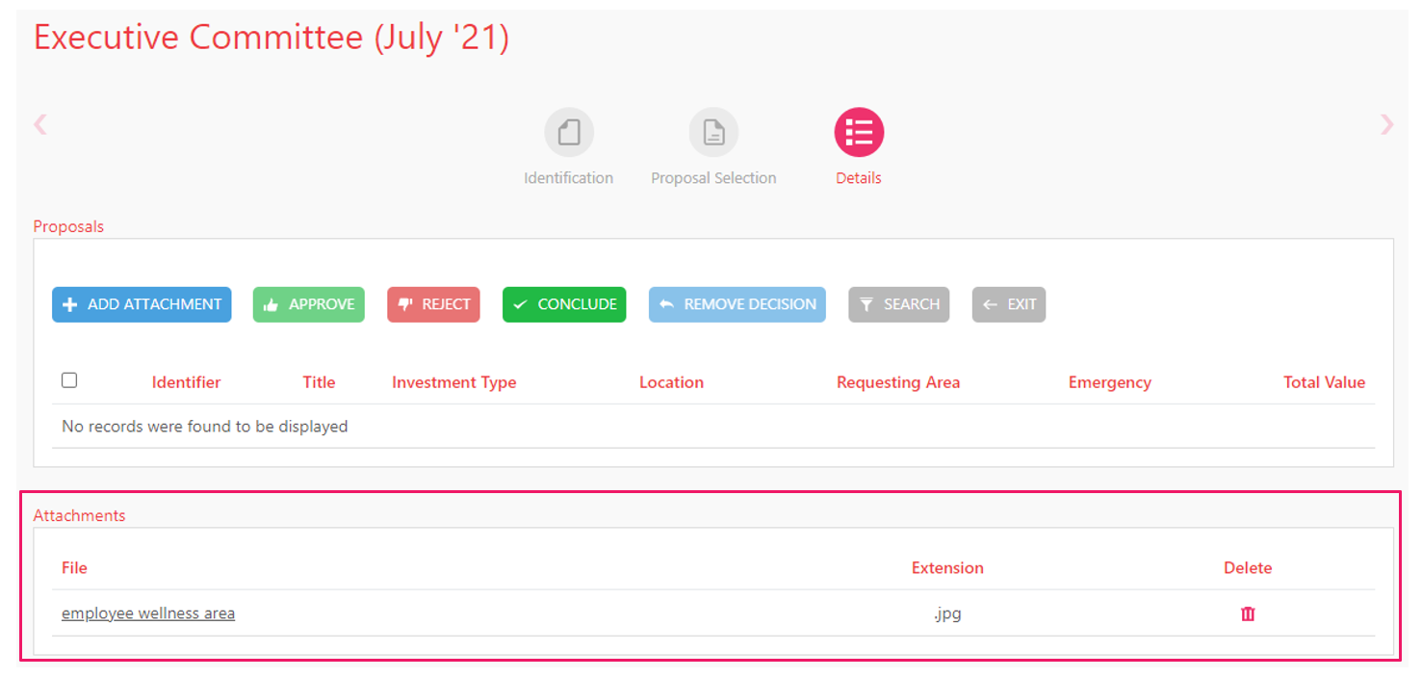Click the Proposals section label
Screen dimensions: 1422x678
click(x=68, y=227)
